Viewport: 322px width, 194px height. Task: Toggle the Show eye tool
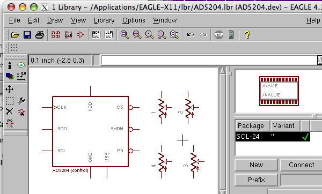[x=21, y=65]
